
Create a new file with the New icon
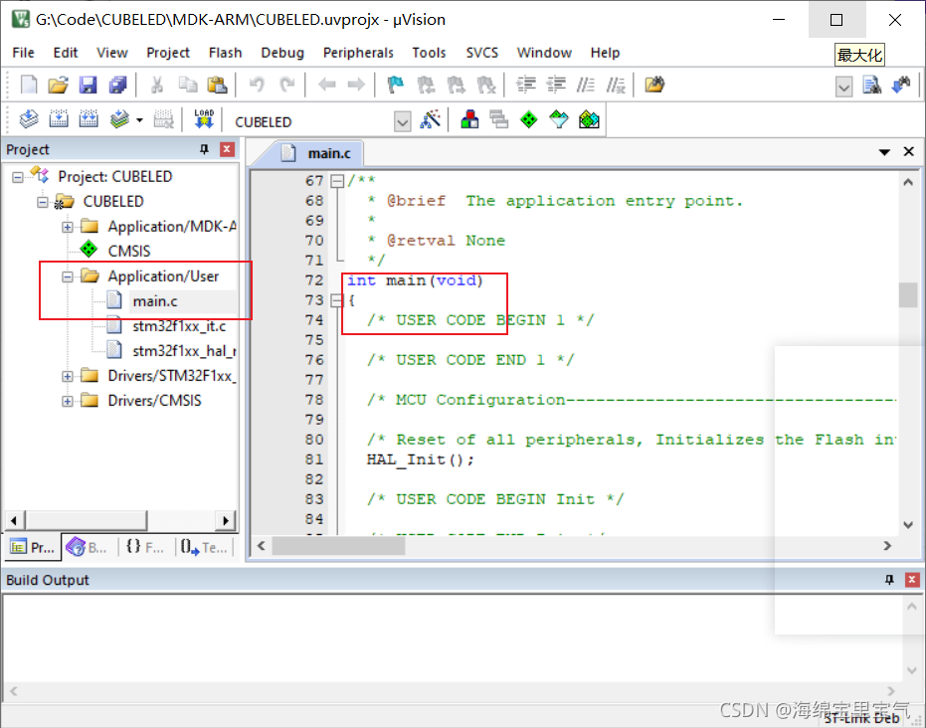(x=29, y=85)
